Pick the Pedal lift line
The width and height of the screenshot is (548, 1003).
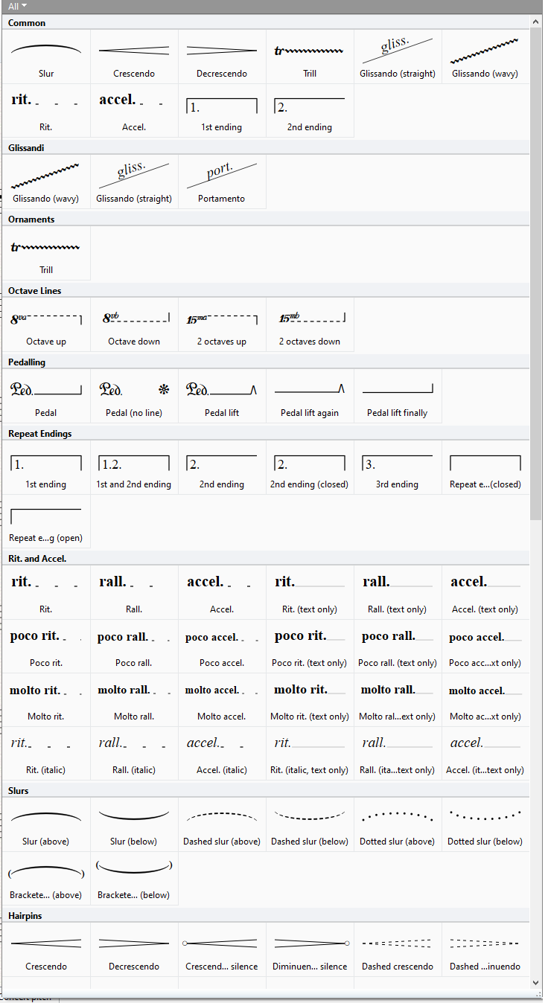pos(222,396)
